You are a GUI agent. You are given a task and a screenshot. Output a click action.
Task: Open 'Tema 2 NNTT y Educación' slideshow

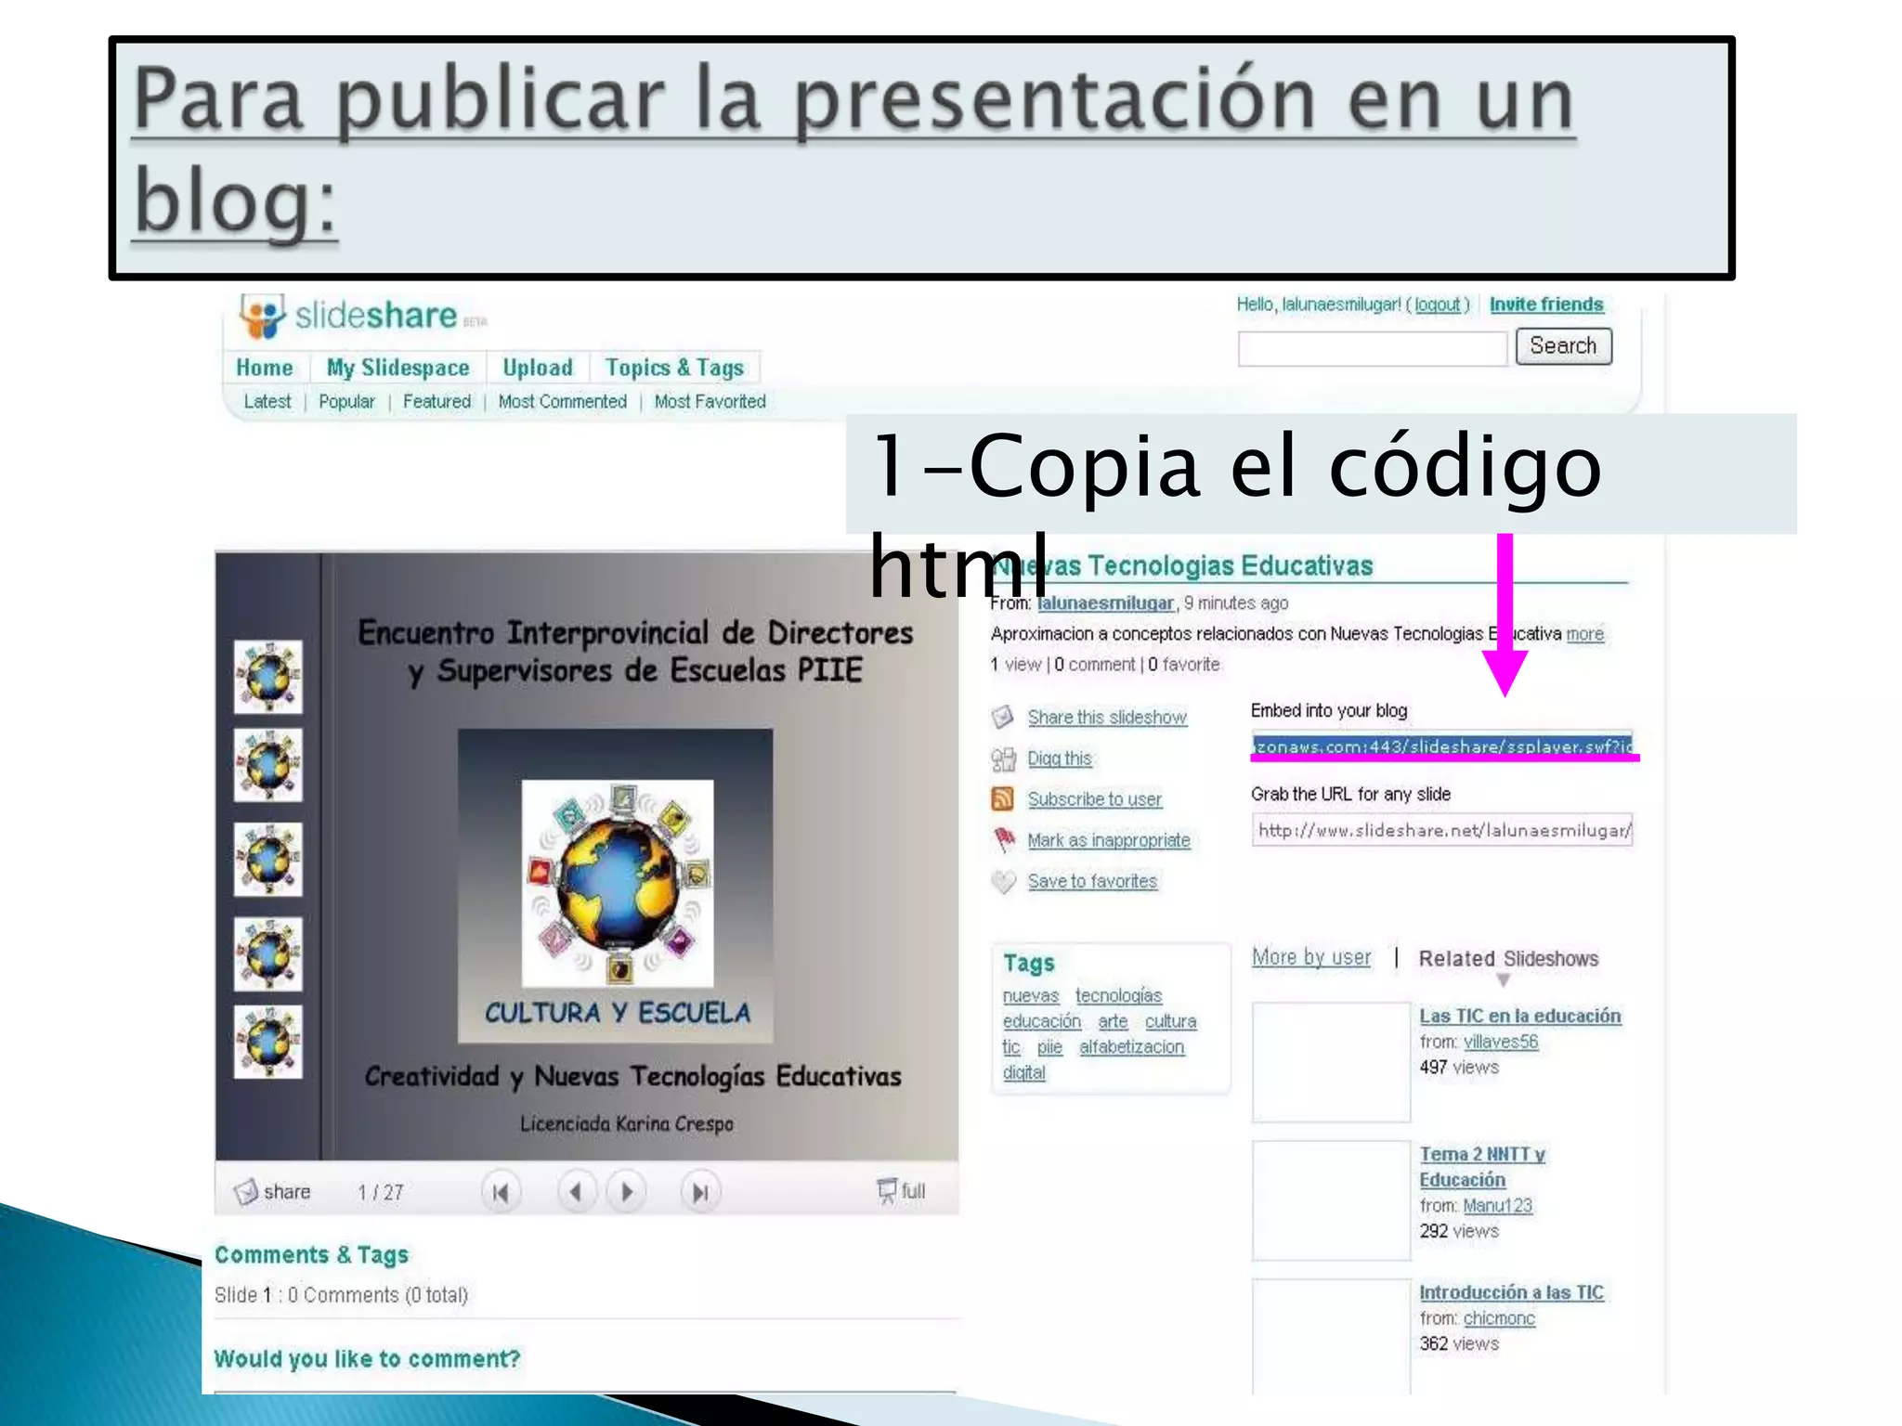pos(1482,1167)
